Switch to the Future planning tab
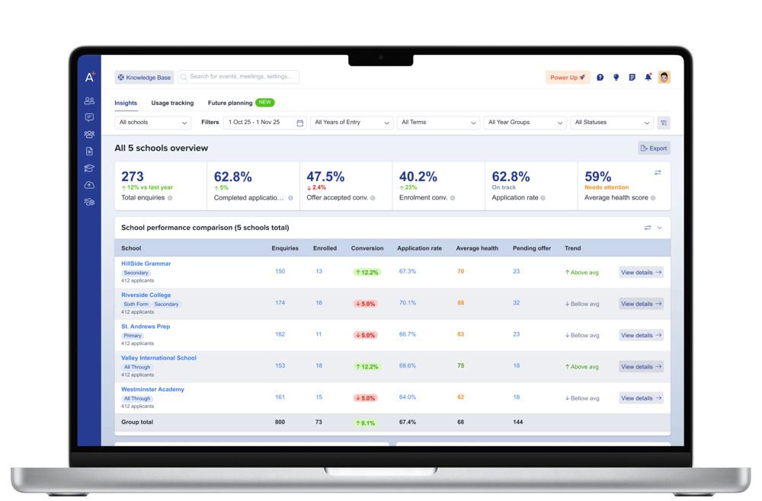The width and height of the screenshot is (762, 501). [230, 103]
